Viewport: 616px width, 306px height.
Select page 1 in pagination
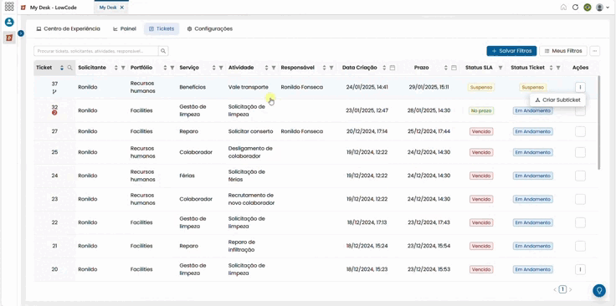(562, 289)
